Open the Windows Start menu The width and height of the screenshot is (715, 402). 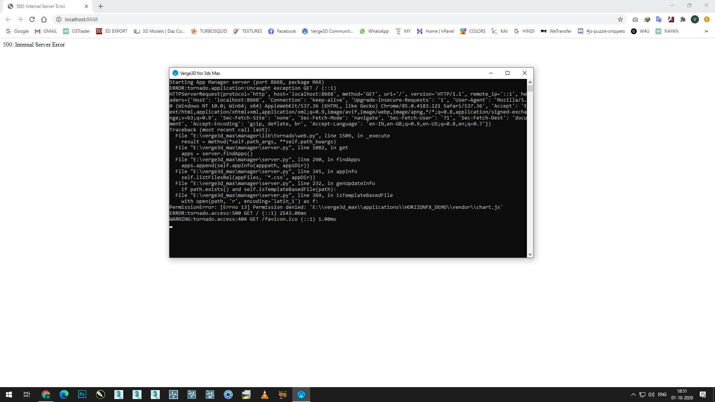click(x=9, y=395)
